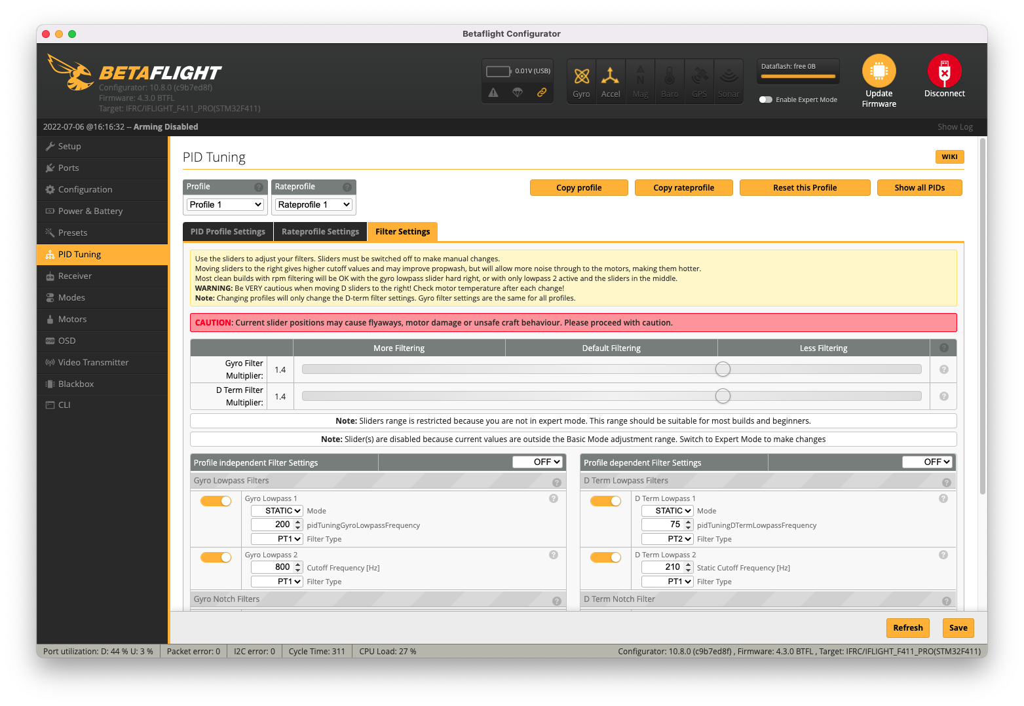The height and width of the screenshot is (706, 1024).
Task: Select the Filter Settings tab
Action: click(x=402, y=232)
